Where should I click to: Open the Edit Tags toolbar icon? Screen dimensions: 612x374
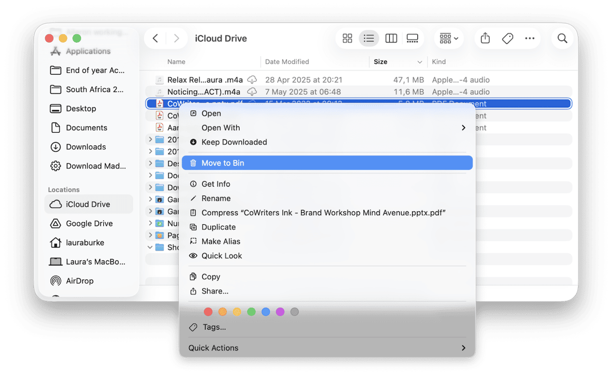tap(507, 39)
